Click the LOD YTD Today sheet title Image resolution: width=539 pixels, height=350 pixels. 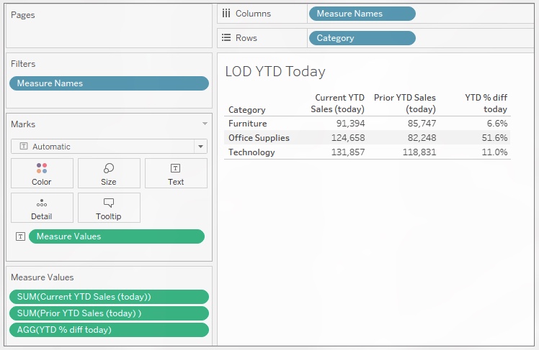[x=275, y=71]
